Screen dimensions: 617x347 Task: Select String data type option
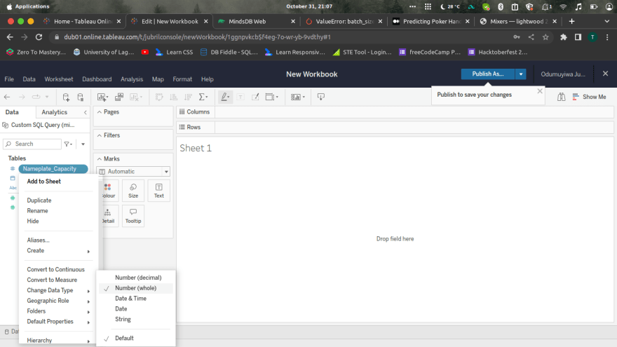point(123,319)
